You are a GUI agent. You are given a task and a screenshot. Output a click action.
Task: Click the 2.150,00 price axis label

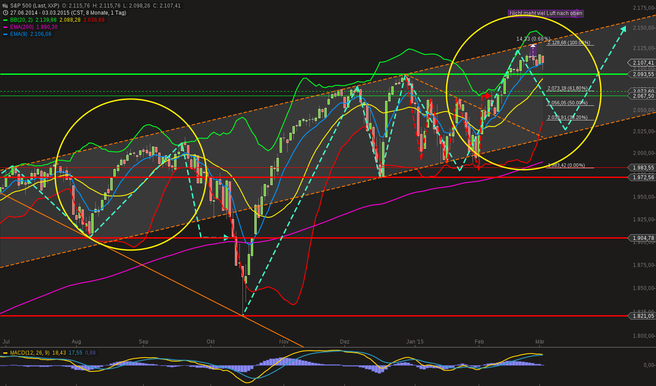(644, 28)
